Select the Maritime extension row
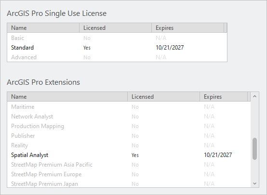The width and height of the screenshot is (267, 195). tap(129, 107)
